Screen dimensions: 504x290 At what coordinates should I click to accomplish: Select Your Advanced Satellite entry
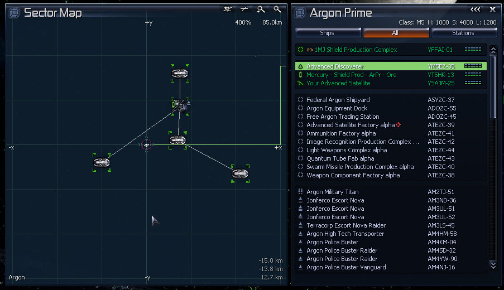[391, 83]
